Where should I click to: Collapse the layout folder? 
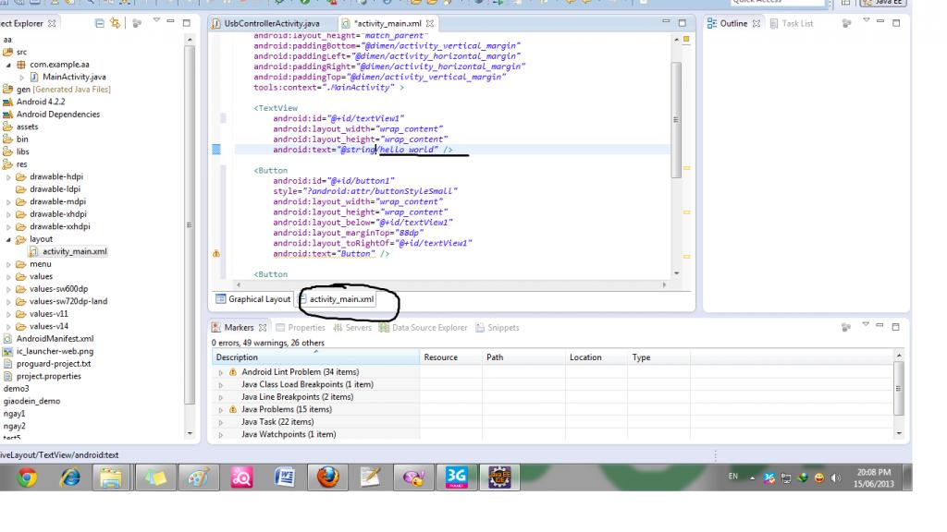pos(9,239)
